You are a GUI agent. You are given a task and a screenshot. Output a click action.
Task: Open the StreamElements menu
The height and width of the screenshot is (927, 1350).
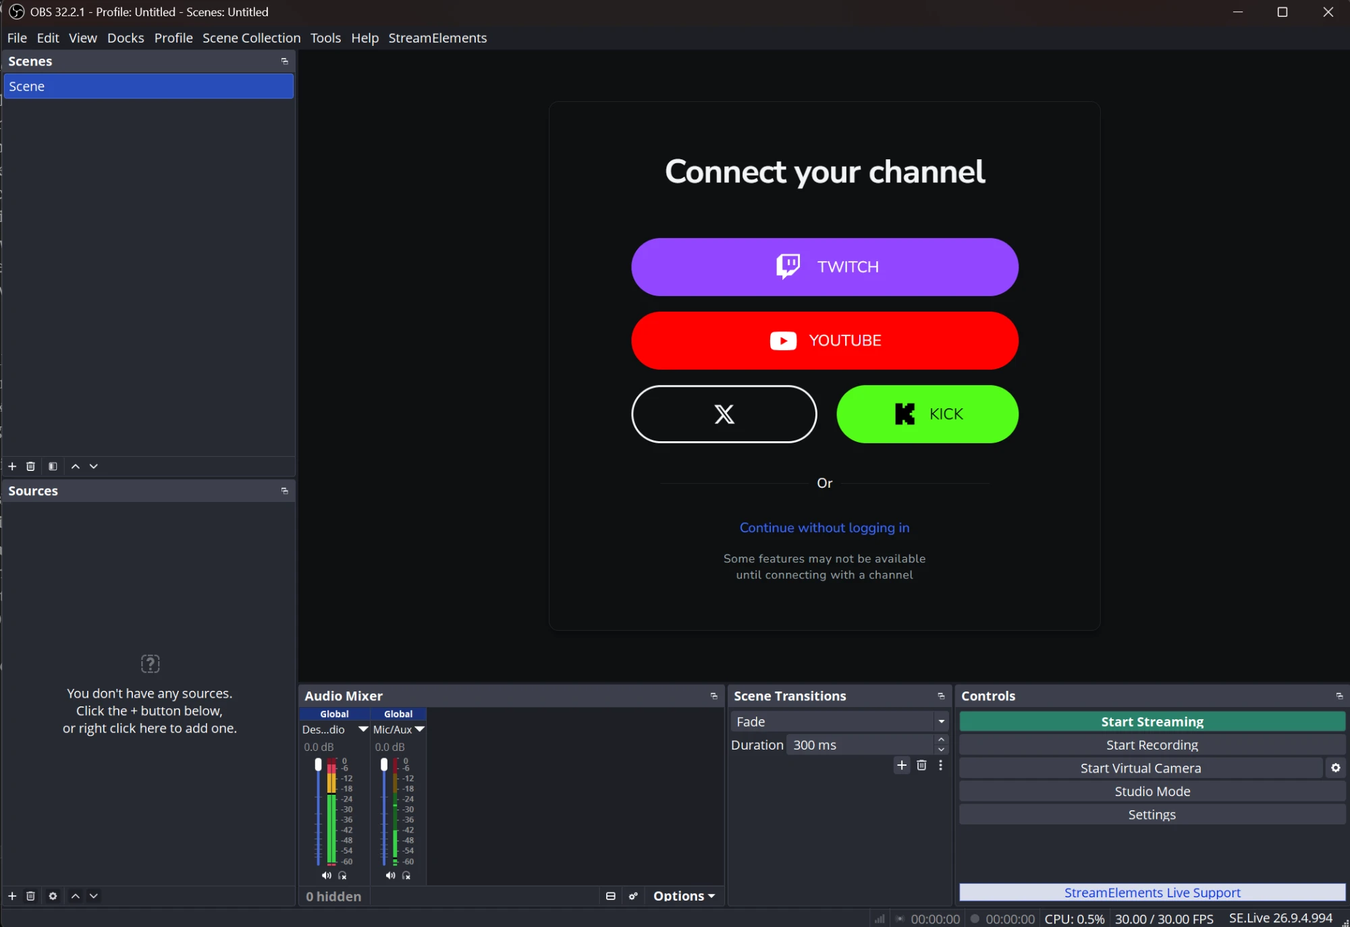click(x=437, y=38)
